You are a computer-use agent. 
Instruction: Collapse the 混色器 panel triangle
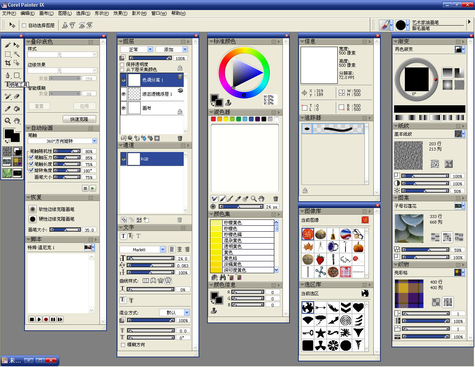point(210,112)
